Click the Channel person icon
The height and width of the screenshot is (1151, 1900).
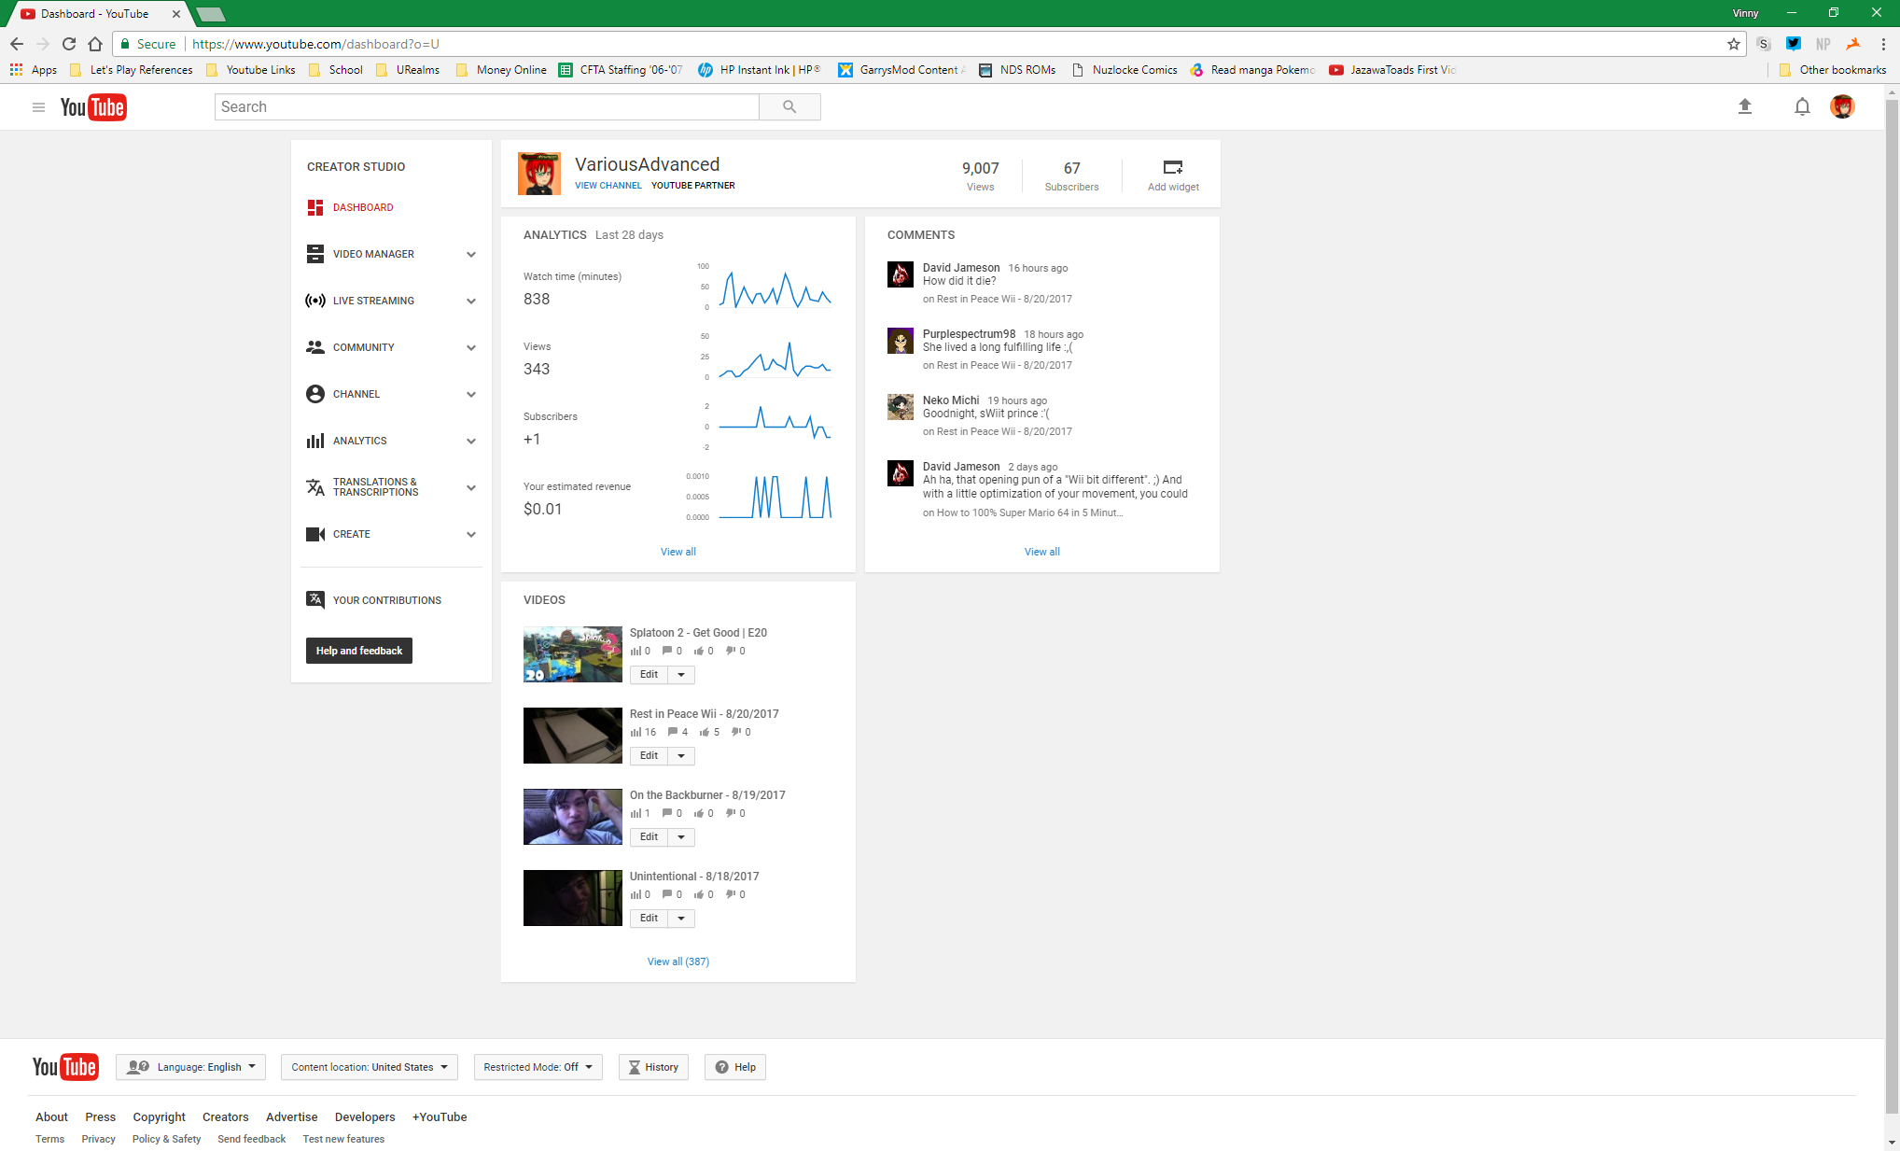(x=315, y=394)
